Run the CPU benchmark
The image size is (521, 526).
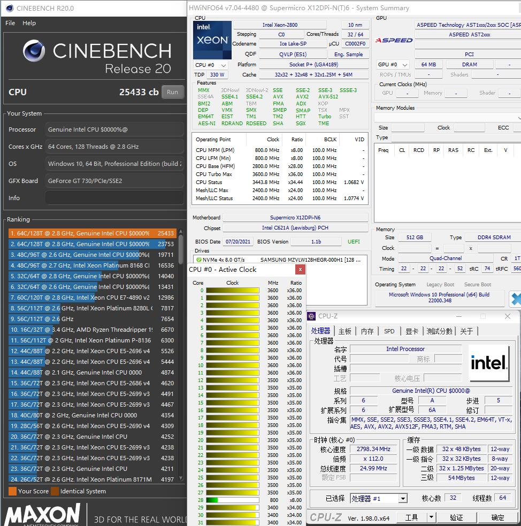173,92
